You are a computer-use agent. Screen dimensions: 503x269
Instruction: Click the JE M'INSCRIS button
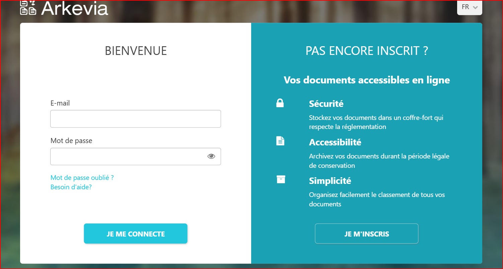click(x=366, y=233)
